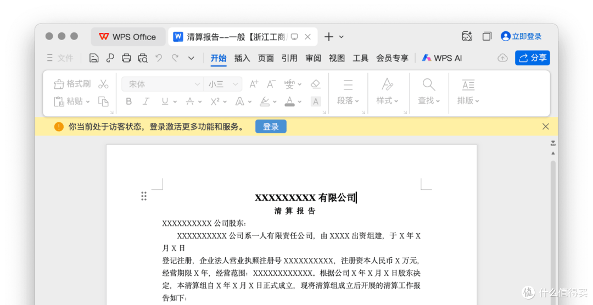
Task: Increase font size with A+ icon
Action: tap(254, 84)
